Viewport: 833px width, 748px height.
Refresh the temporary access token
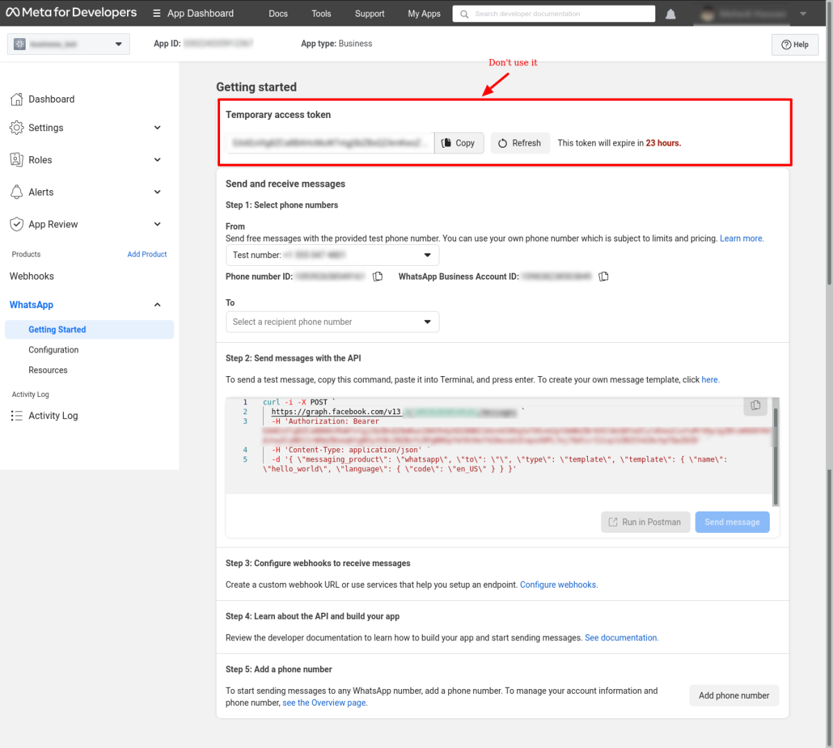[x=520, y=143]
